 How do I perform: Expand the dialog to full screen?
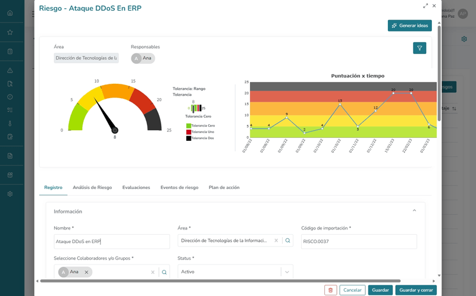click(425, 6)
